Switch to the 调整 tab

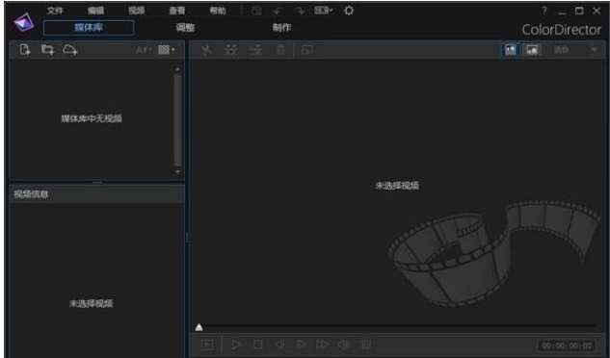click(185, 28)
